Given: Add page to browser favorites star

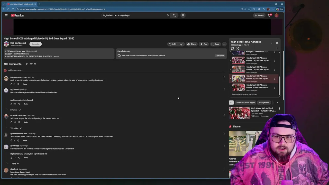Looking at the screenshot, I should click(x=249, y=9).
